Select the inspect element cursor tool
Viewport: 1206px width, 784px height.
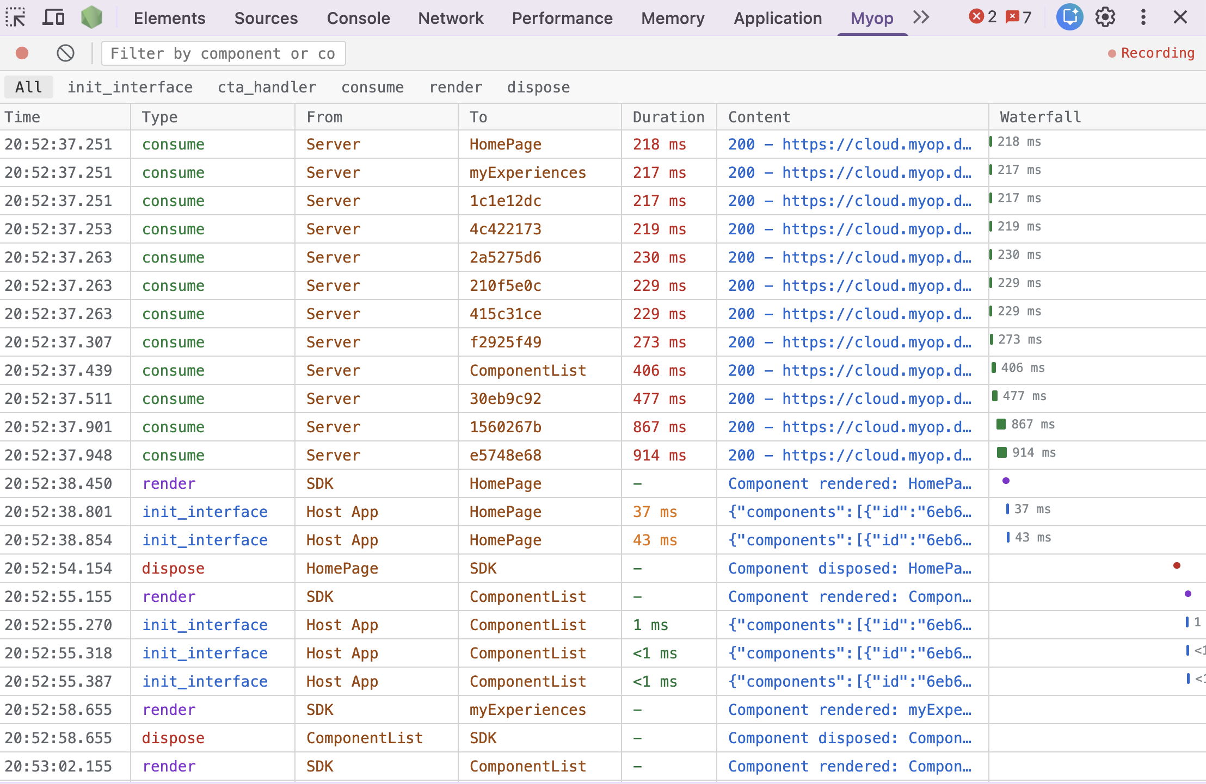[x=15, y=17]
